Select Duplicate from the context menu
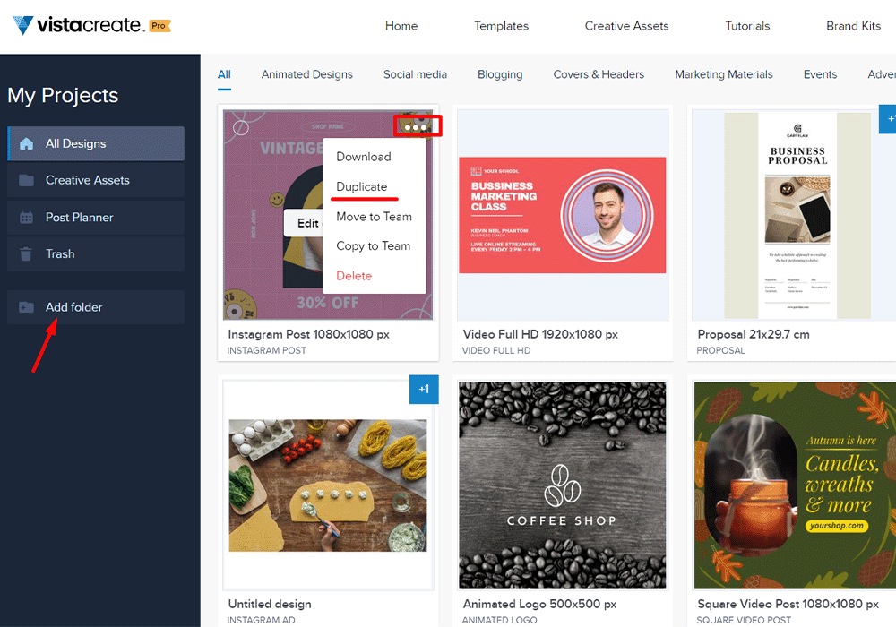 362,186
